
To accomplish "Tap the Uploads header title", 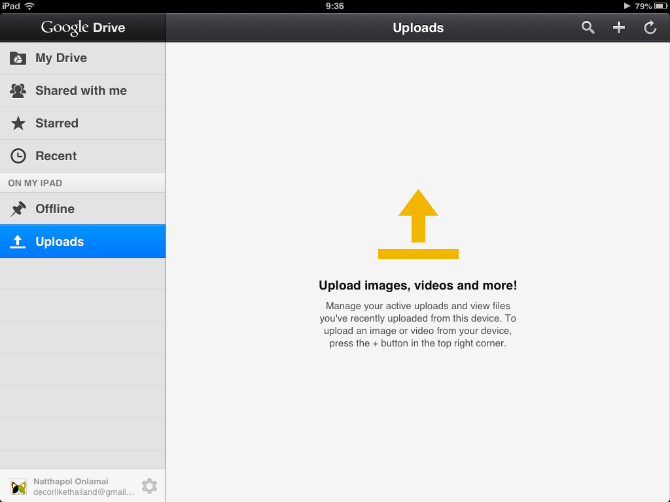I will click(418, 27).
